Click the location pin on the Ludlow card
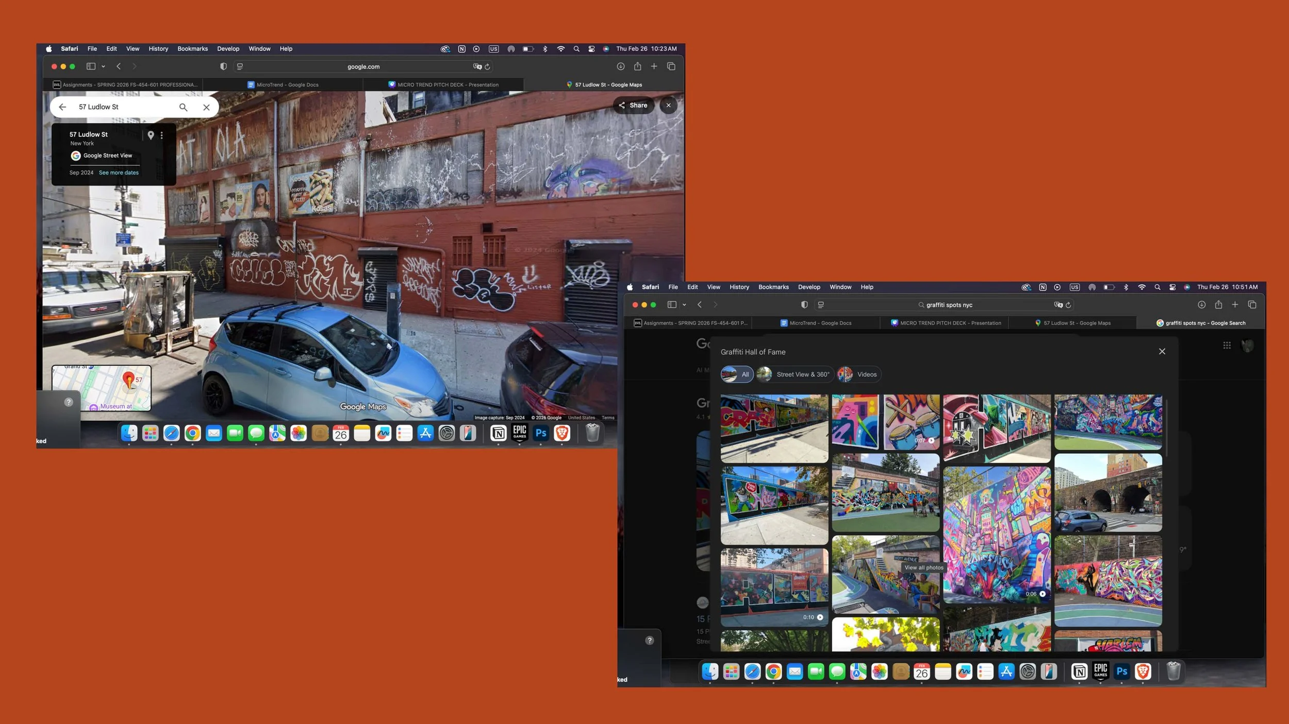This screenshot has width=1289, height=724. (151, 135)
